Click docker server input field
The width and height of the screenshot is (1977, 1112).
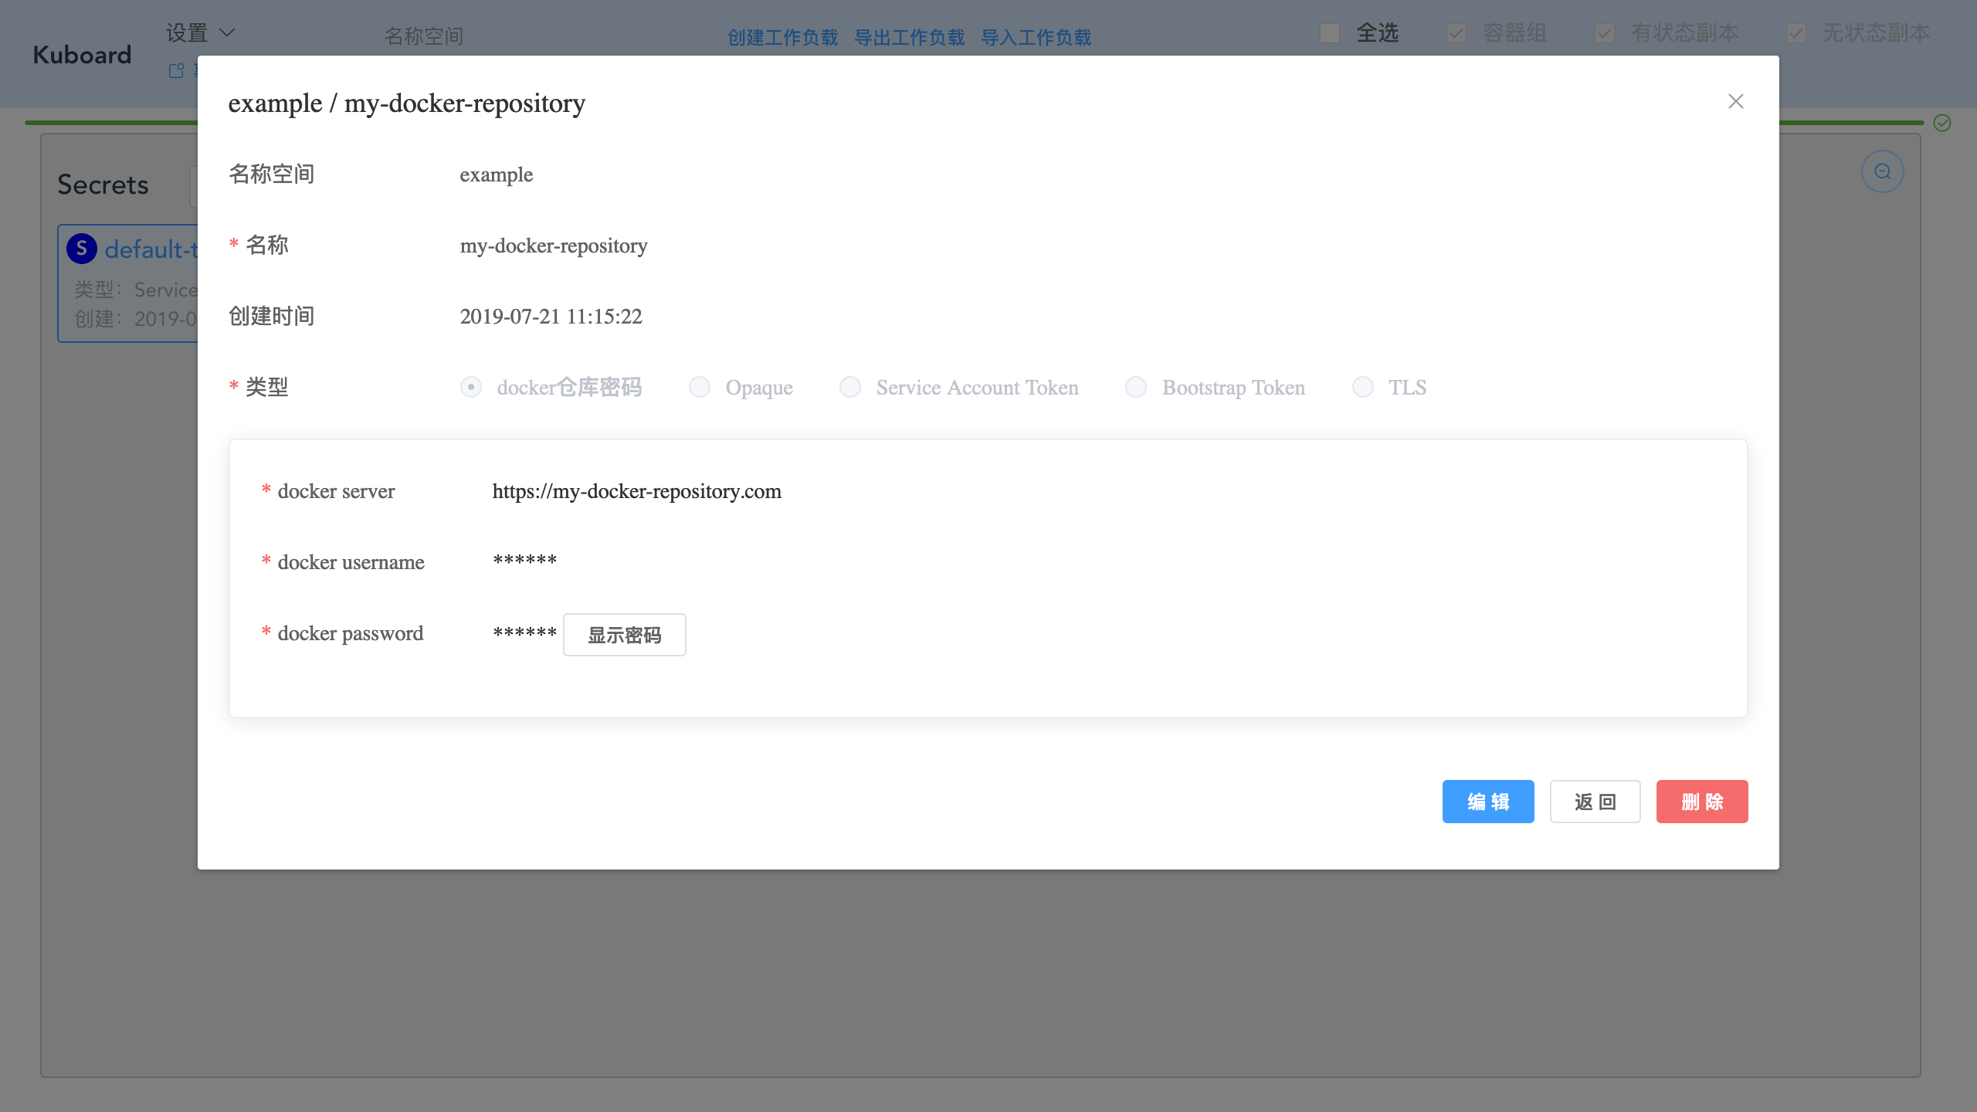coord(636,491)
